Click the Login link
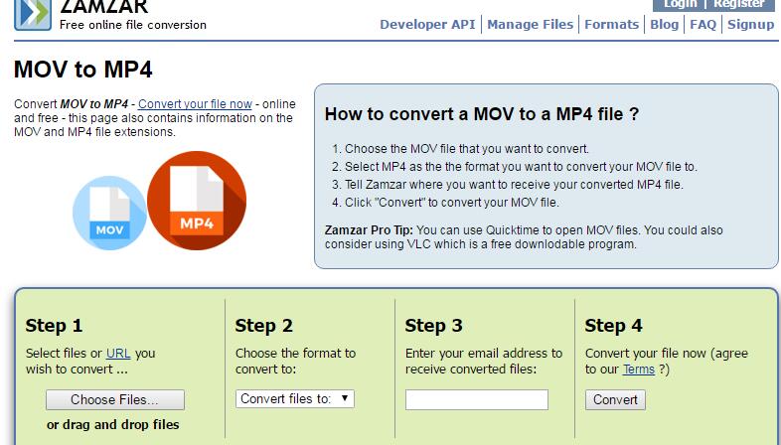 pyautogui.click(x=681, y=4)
